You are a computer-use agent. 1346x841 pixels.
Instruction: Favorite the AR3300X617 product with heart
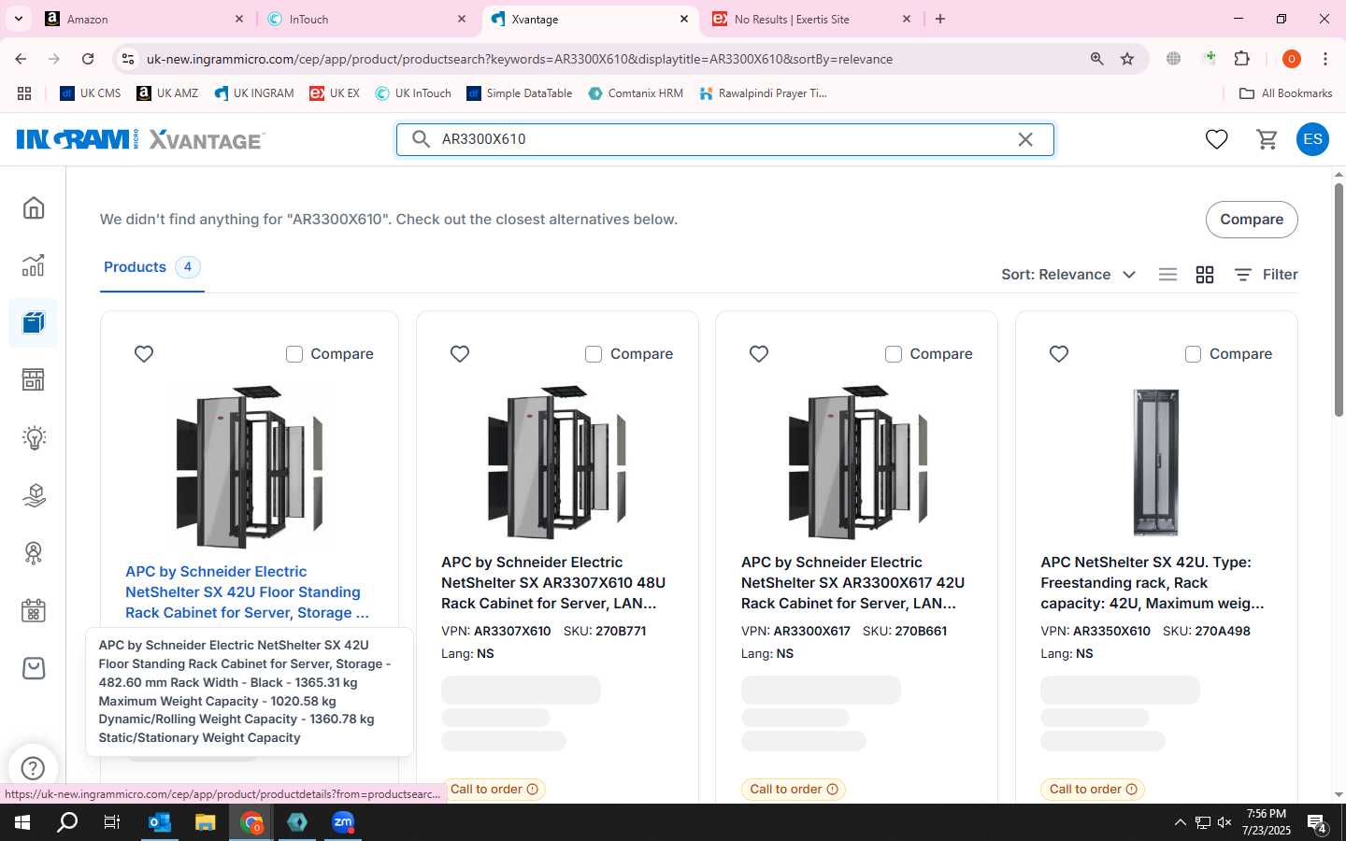759,354
